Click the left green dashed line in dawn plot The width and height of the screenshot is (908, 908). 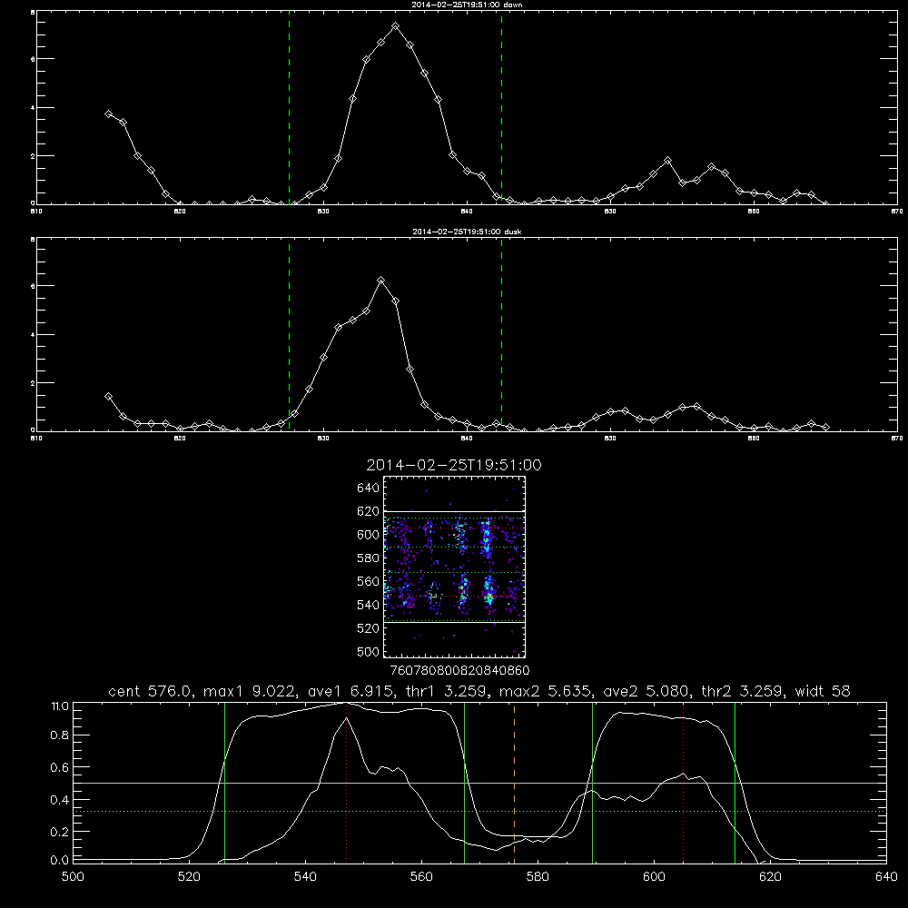(x=289, y=107)
